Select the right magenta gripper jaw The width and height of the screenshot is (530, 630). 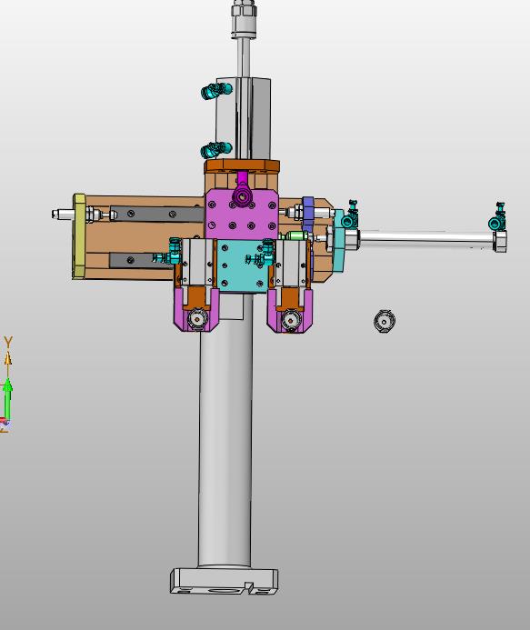(290, 311)
